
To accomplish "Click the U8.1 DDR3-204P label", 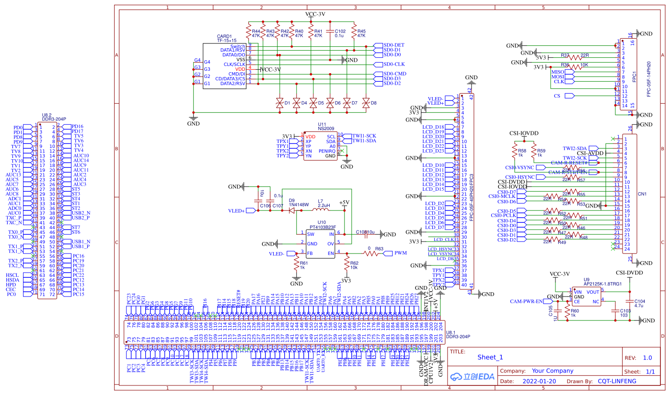I will [457, 334].
